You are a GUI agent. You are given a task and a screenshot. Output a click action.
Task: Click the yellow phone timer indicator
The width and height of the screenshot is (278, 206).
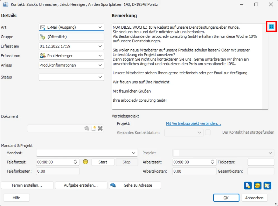point(85,162)
